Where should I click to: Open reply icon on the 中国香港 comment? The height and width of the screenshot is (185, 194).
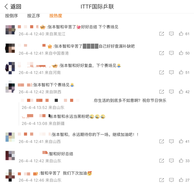click(x=171, y=53)
